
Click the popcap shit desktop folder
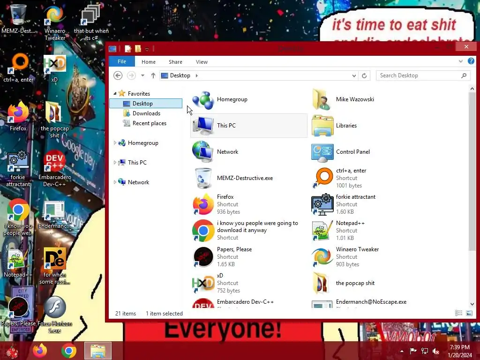[x=54, y=120]
